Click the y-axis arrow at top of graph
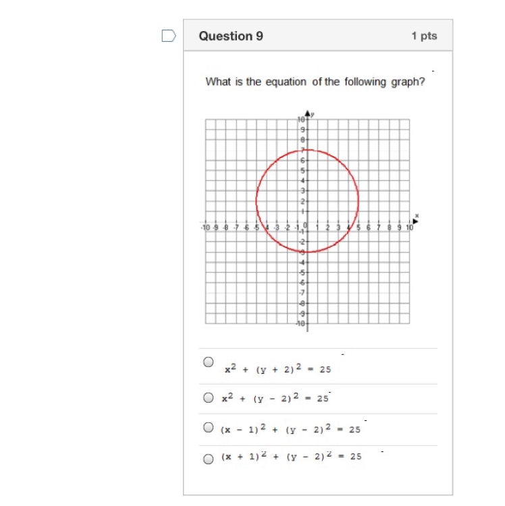The height and width of the screenshot is (506, 505). pos(308,113)
